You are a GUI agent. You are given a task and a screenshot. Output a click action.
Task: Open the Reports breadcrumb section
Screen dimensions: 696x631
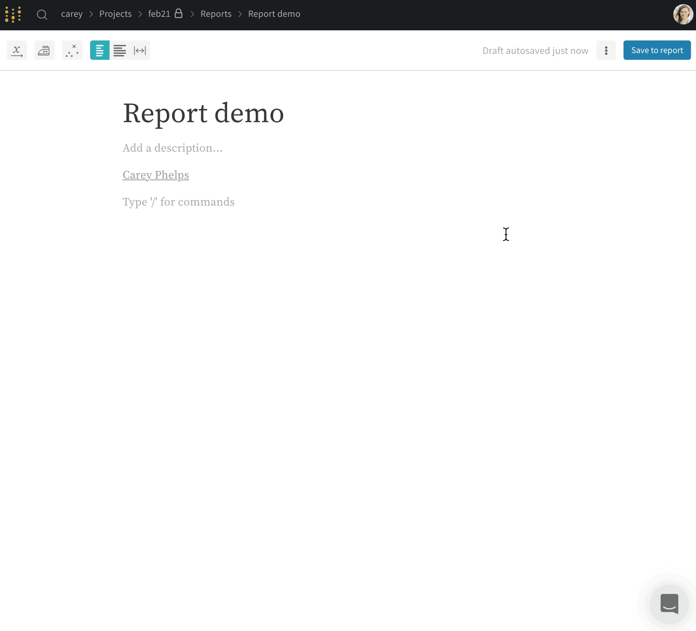click(x=216, y=14)
